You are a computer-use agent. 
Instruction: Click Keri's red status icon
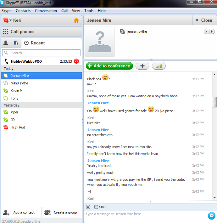coord(6,20)
